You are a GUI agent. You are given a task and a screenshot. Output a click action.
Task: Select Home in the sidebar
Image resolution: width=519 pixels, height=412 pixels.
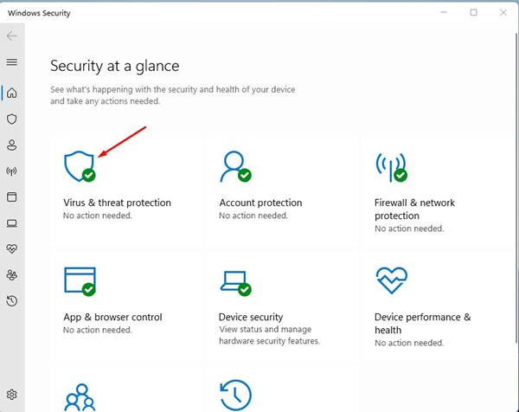12,93
